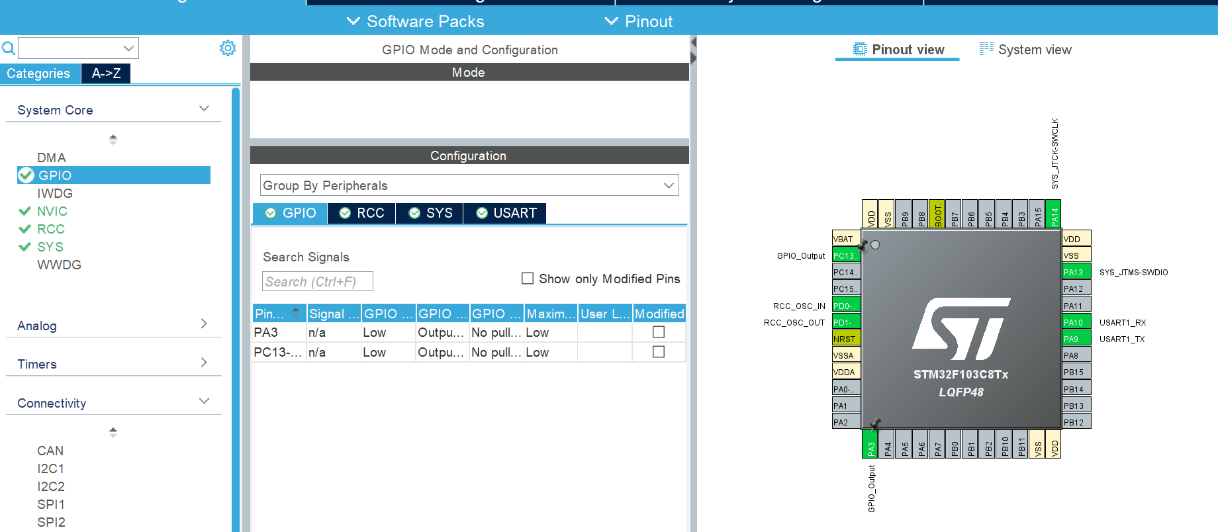Select the PD0 oscillator pin

(x=846, y=306)
